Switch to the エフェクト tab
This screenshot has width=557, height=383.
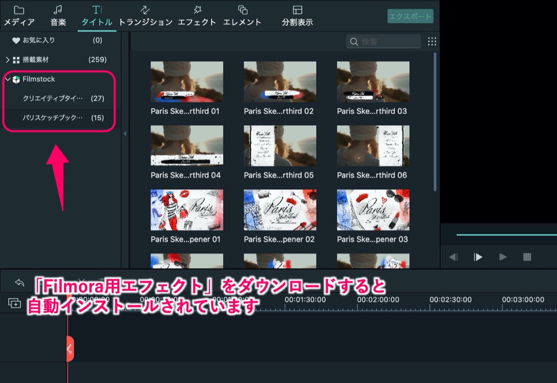(197, 16)
